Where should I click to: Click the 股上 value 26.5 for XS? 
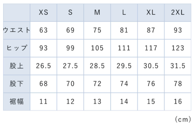43,66
